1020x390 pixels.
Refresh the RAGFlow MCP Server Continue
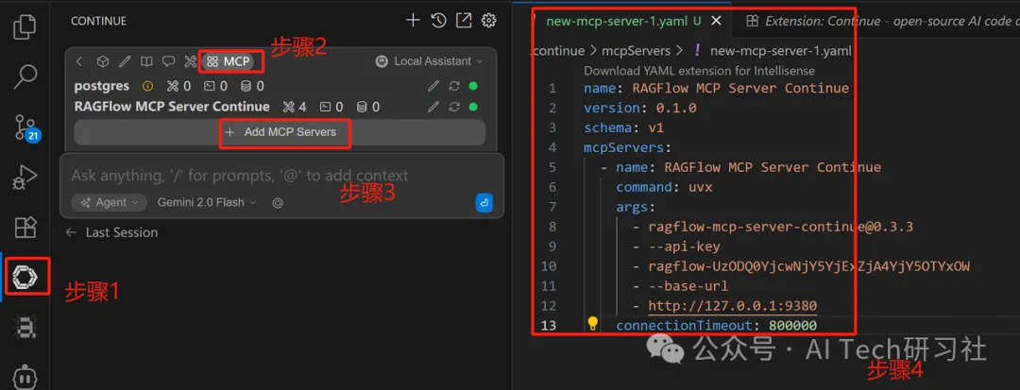[x=454, y=107]
